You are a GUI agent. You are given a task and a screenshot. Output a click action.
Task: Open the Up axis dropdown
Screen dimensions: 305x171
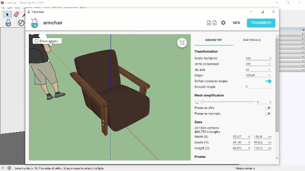tap(258, 69)
